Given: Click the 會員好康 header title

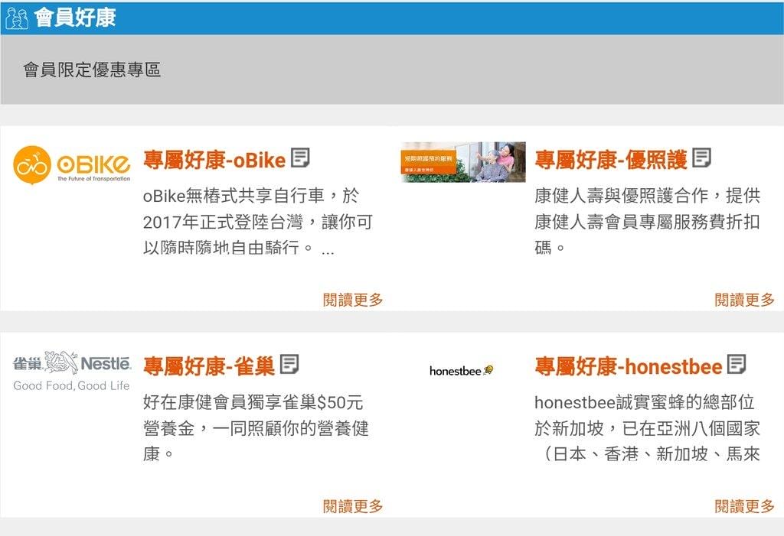Looking at the screenshot, I should (75, 18).
